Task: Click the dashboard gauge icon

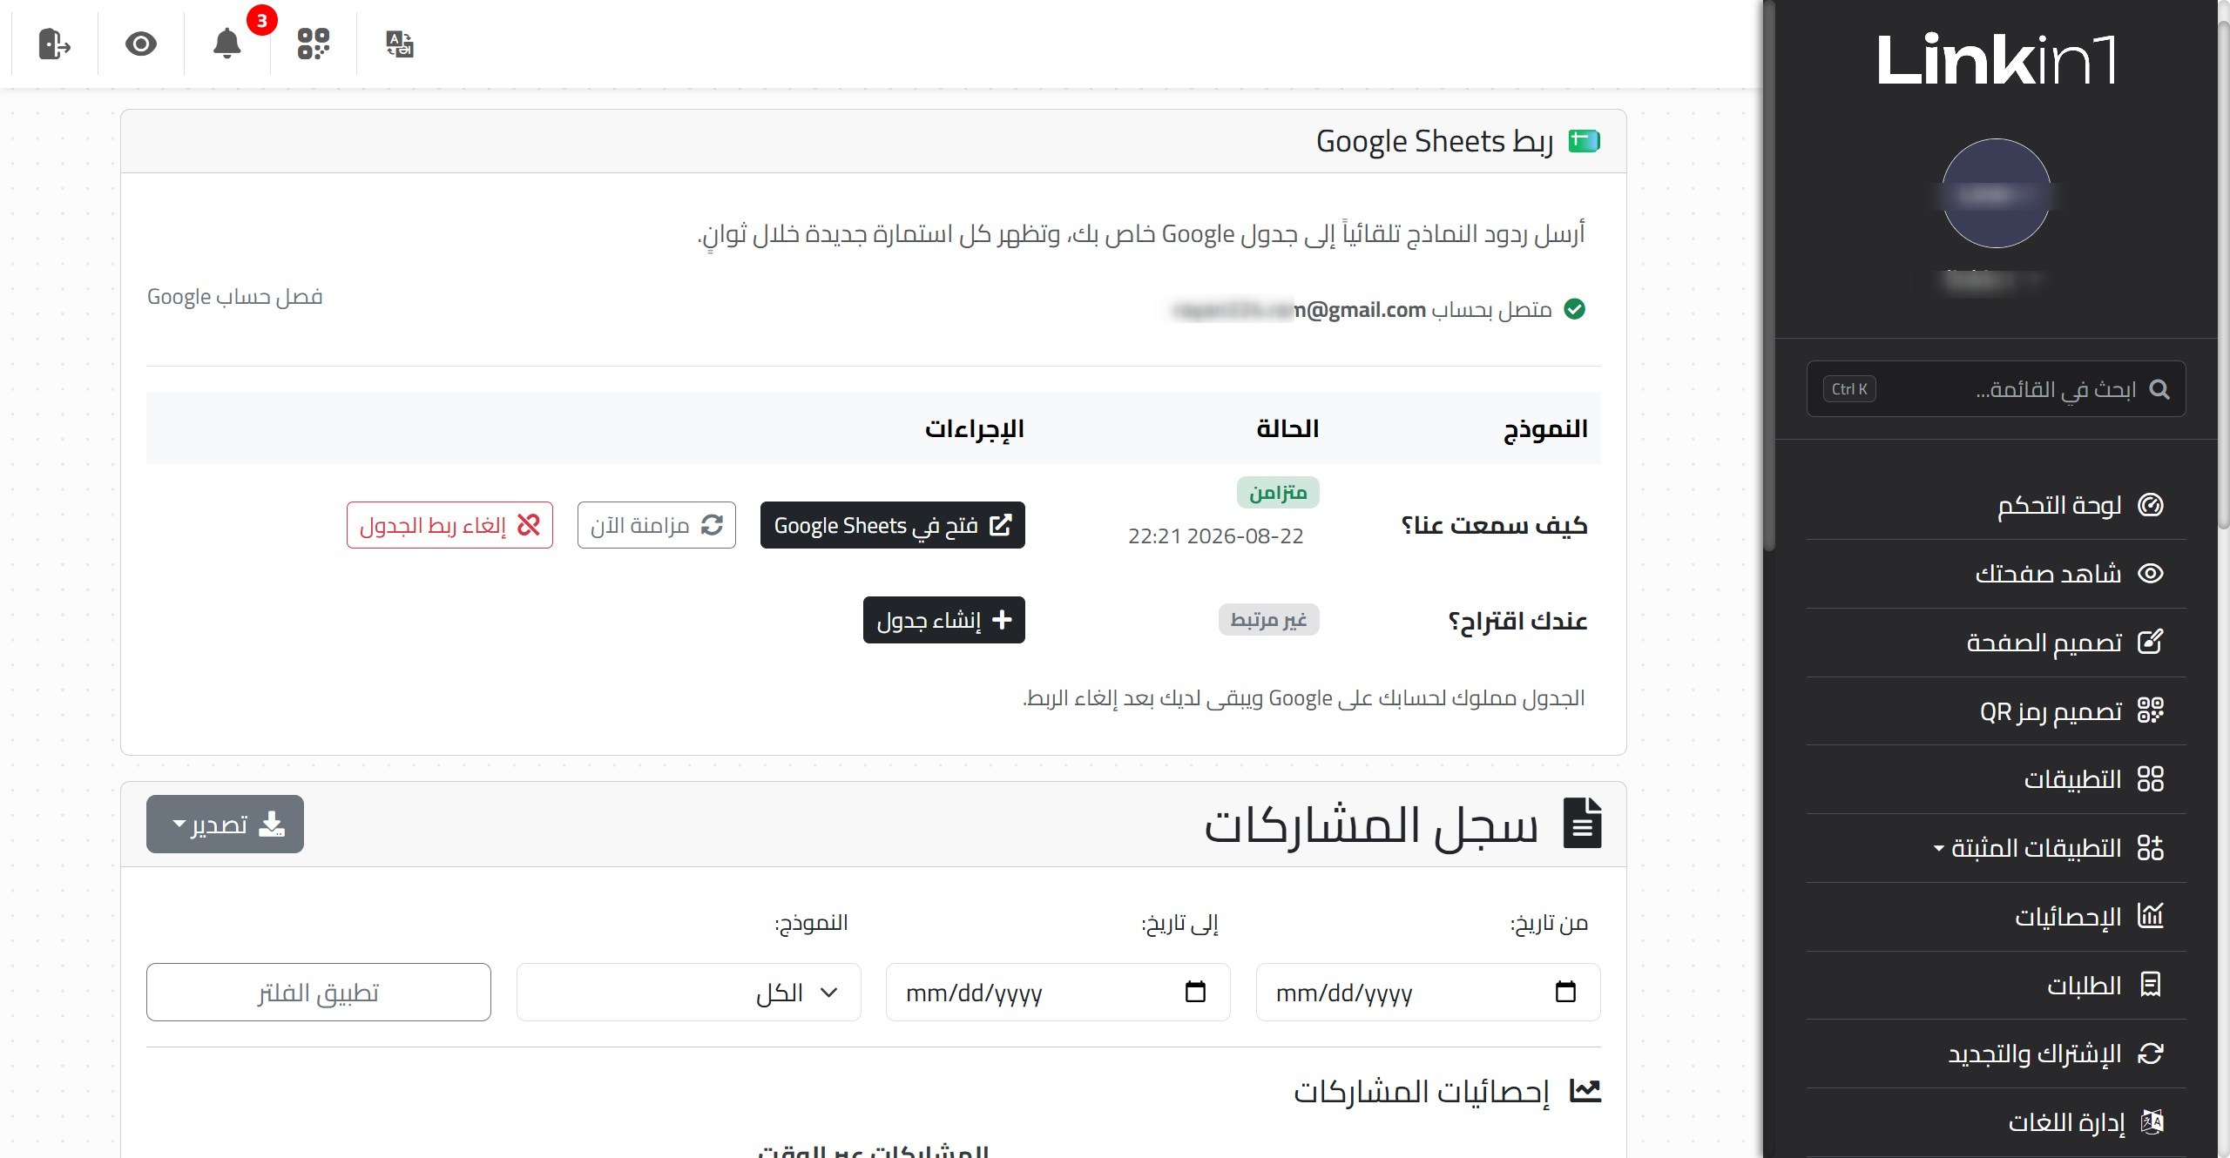Action: click(2151, 505)
